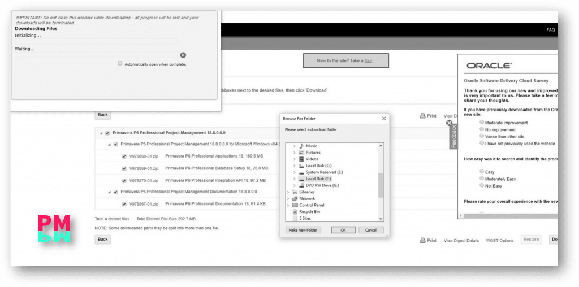
Task: Expand the Music folder chevron
Action: pyautogui.click(x=294, y=146)
